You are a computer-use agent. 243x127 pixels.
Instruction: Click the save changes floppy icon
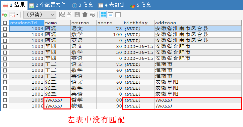(x=77, y=15)
